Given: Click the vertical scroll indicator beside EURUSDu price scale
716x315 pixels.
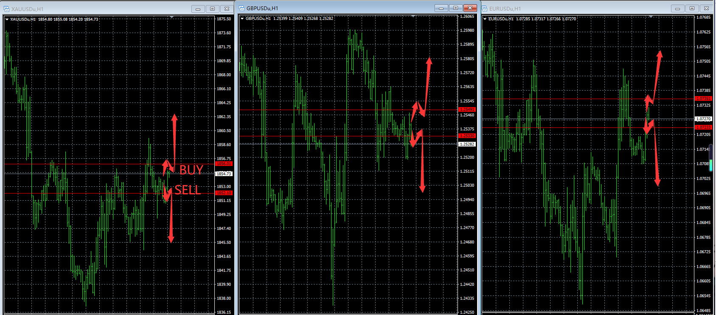Looking at the screenshot, I should pyautogui.click(x=710, y=152).
